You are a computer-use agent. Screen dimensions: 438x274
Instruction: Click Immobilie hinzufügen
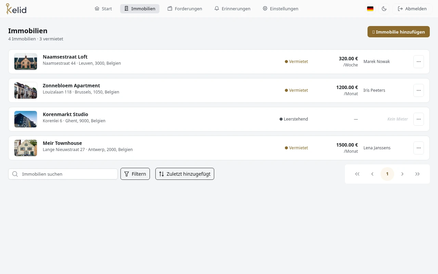tap(399, 32)
